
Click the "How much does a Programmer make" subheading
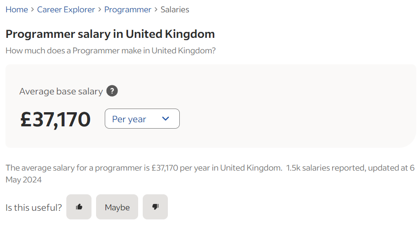click(x=110, y=51)
